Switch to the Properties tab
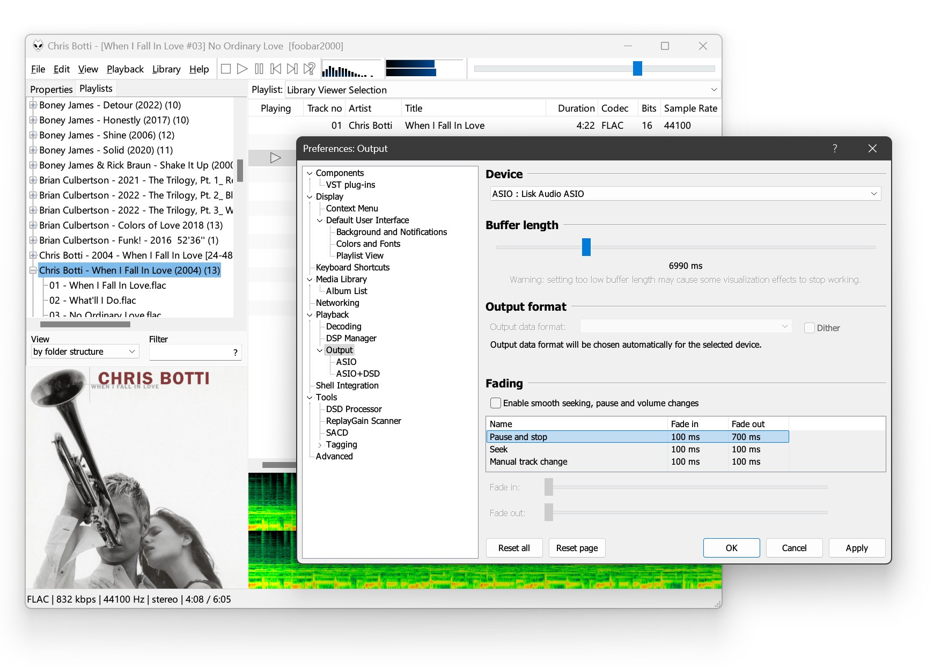934x667 pixels. pyautogui.click(x=51, y=89)
